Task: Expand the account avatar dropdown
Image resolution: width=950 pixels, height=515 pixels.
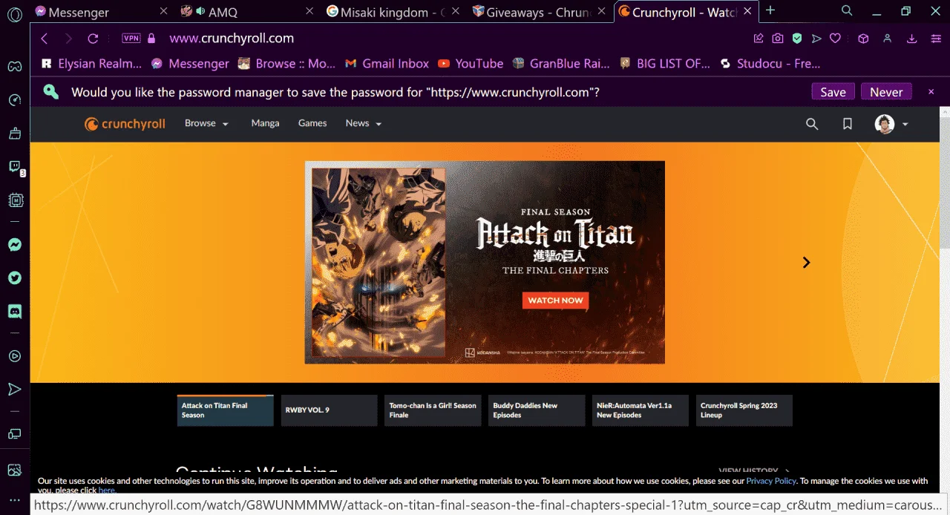Action: (x=891, y=124)
